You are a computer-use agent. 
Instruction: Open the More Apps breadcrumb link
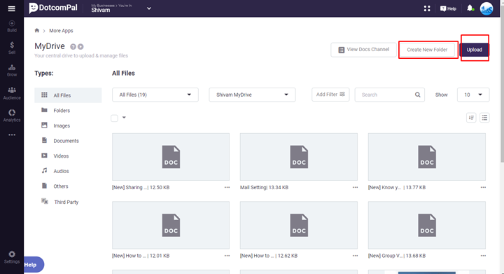(61, 31)
